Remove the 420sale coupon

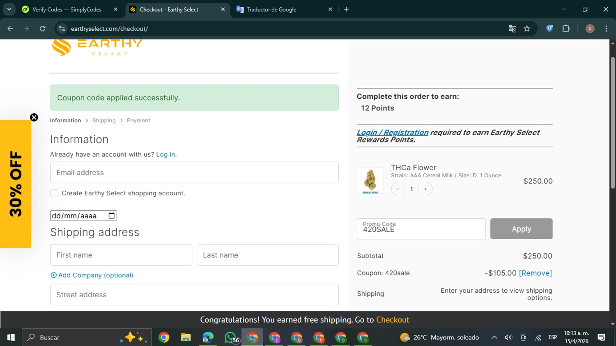point(536,273)
